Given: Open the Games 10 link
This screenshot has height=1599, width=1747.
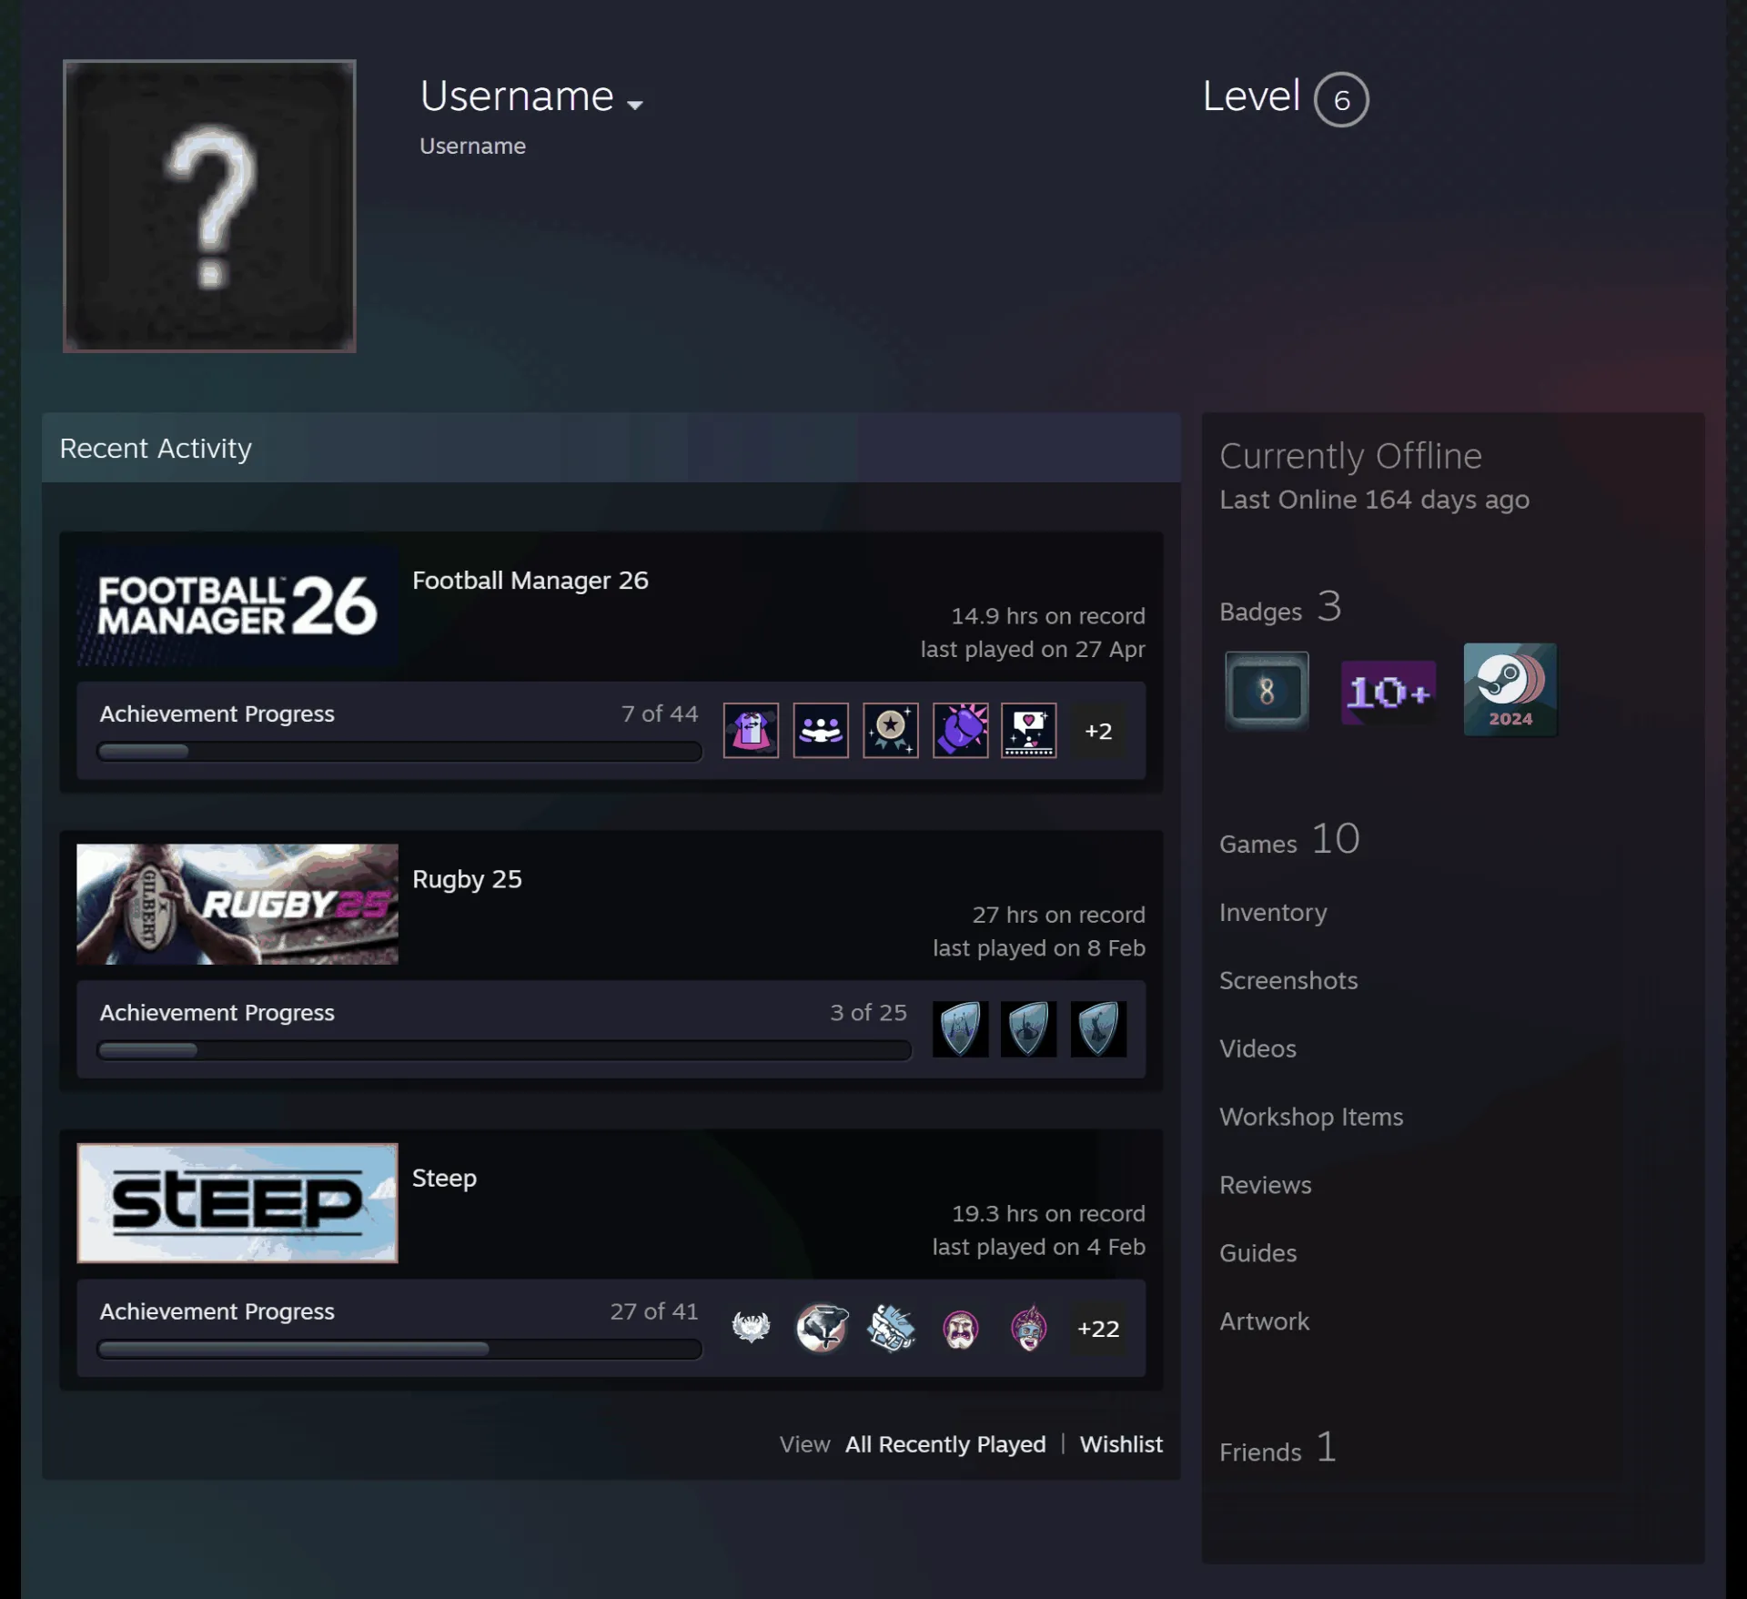Looking at the screenshot, I should pyautogui.click(x=1289, y=839).
